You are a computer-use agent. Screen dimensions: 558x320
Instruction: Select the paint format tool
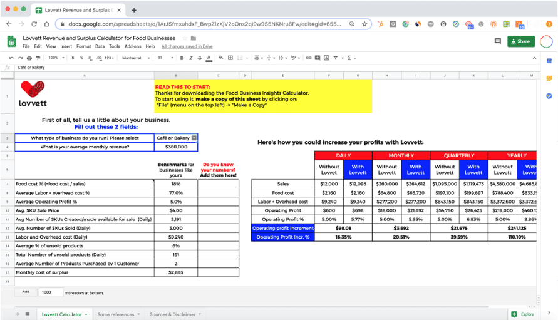(x=37, y=58)
